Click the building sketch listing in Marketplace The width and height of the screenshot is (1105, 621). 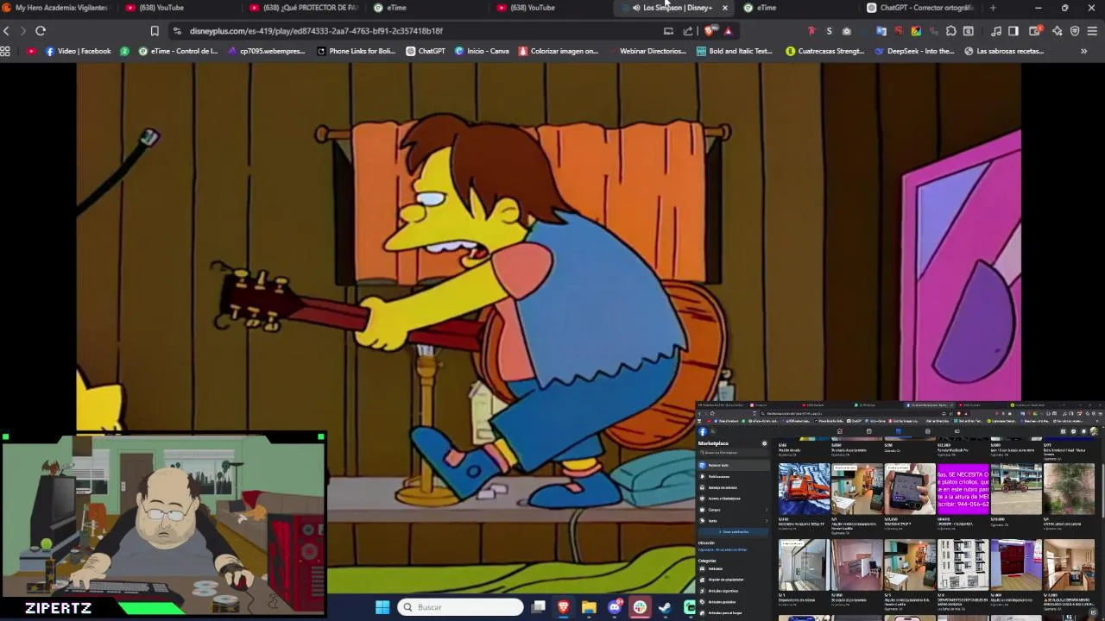(x=963, y=564)
